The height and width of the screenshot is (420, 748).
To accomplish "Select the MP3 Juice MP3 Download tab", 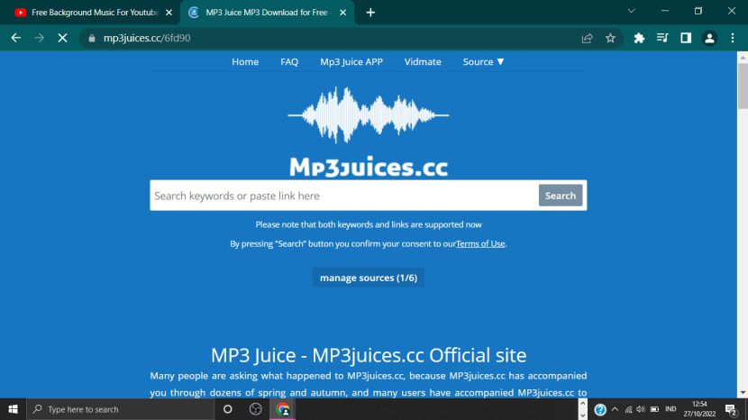I will coord(266,13).
